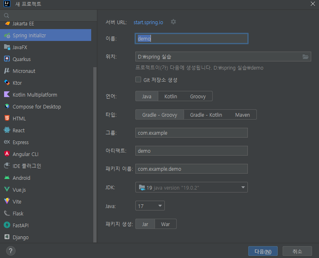This screenshot has width=319, height=258.
Task: Click the IDE plugin plug icon
Action: point(7,166)
